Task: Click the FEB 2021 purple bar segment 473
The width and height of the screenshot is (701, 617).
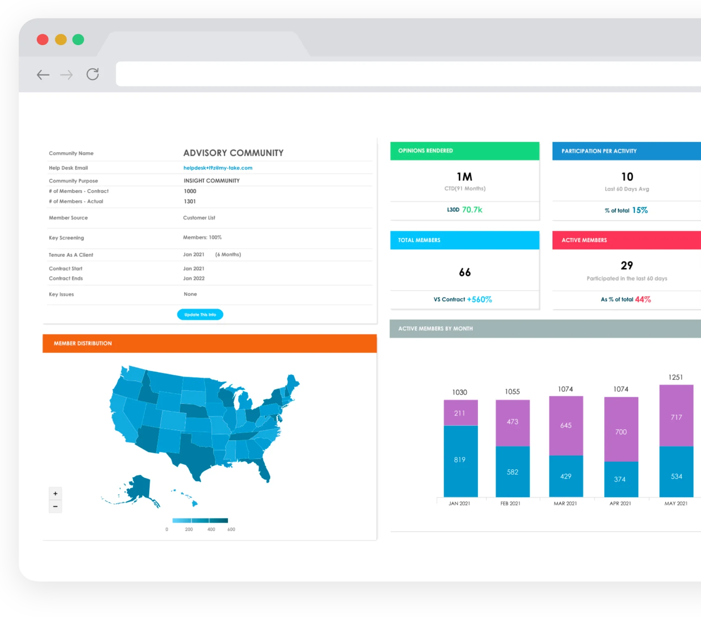Action: pyautogui.click(x=513, y=423)
